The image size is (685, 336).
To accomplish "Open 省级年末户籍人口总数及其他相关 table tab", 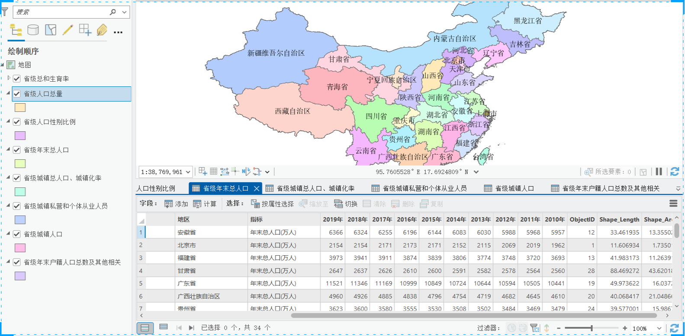I will [x=606, y=188].
